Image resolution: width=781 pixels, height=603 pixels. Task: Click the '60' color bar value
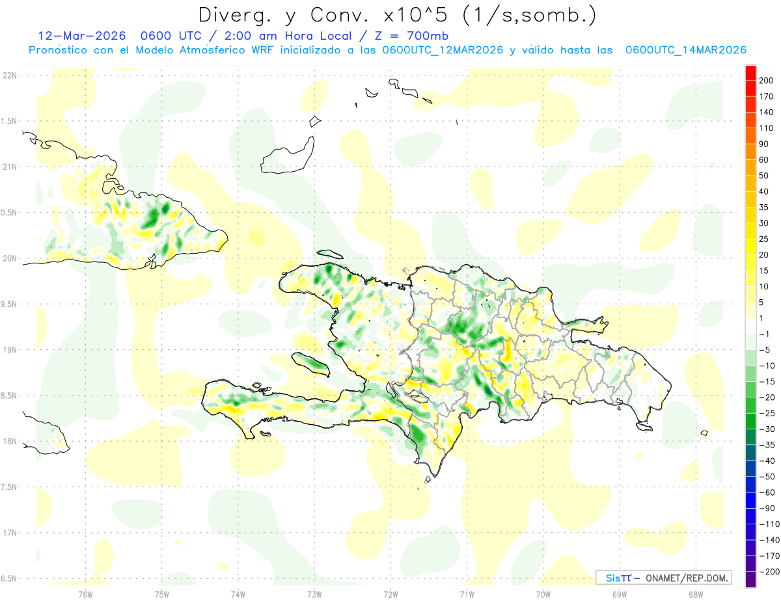764,160
